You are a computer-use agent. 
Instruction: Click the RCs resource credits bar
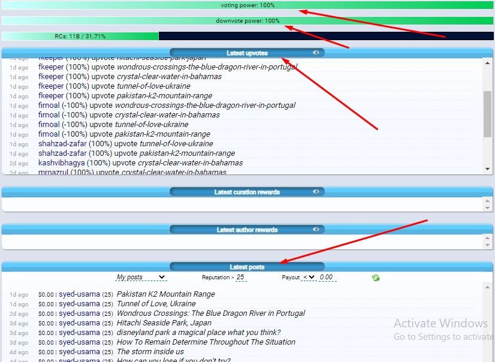248,36
